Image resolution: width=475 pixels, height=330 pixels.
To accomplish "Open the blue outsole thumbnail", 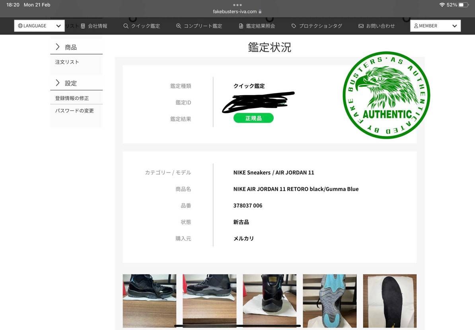I will click(329, 301).
